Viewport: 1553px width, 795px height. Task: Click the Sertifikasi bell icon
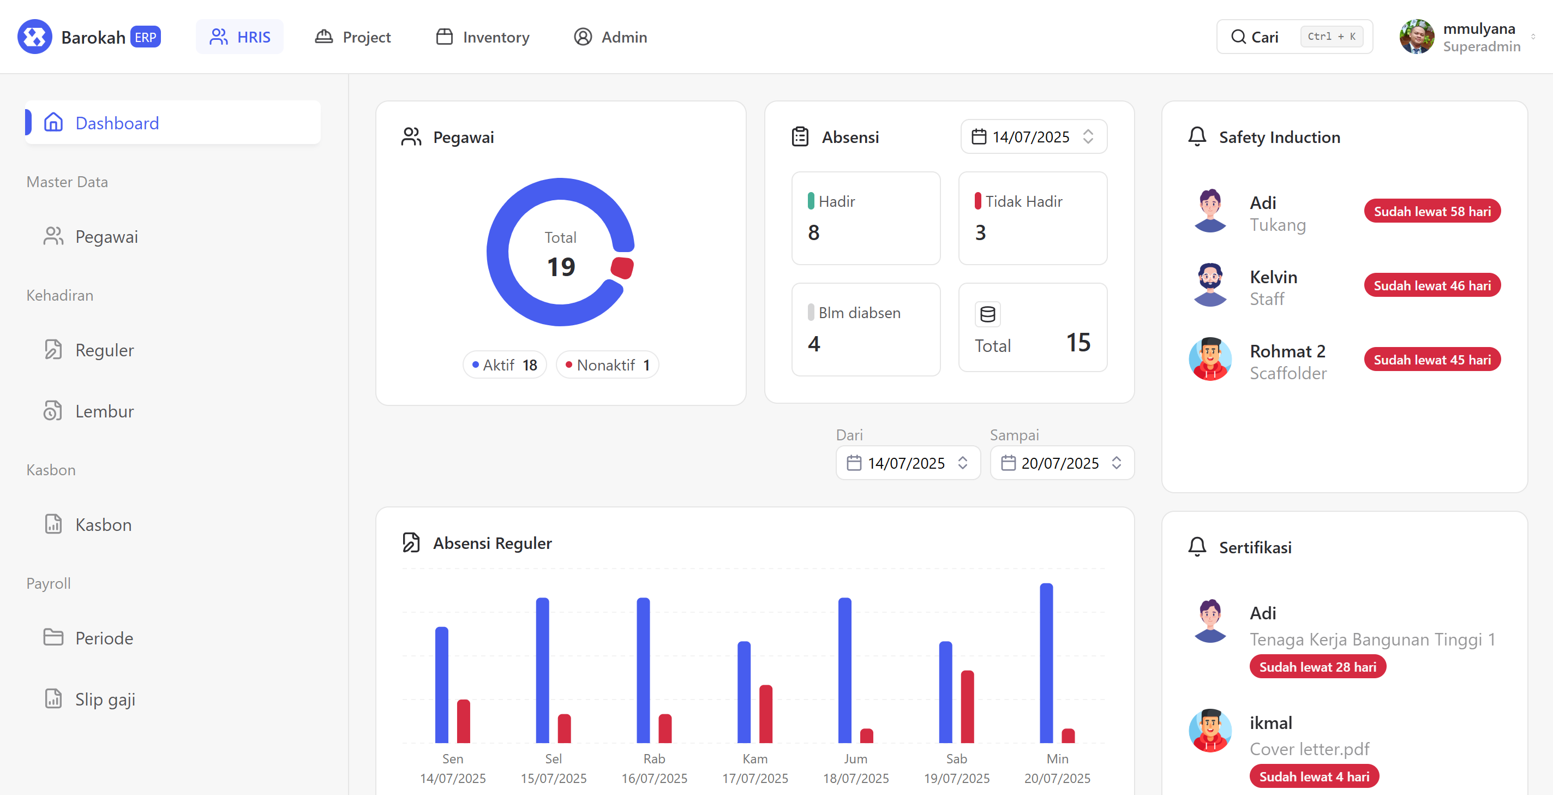click(x=1197, y=547)
